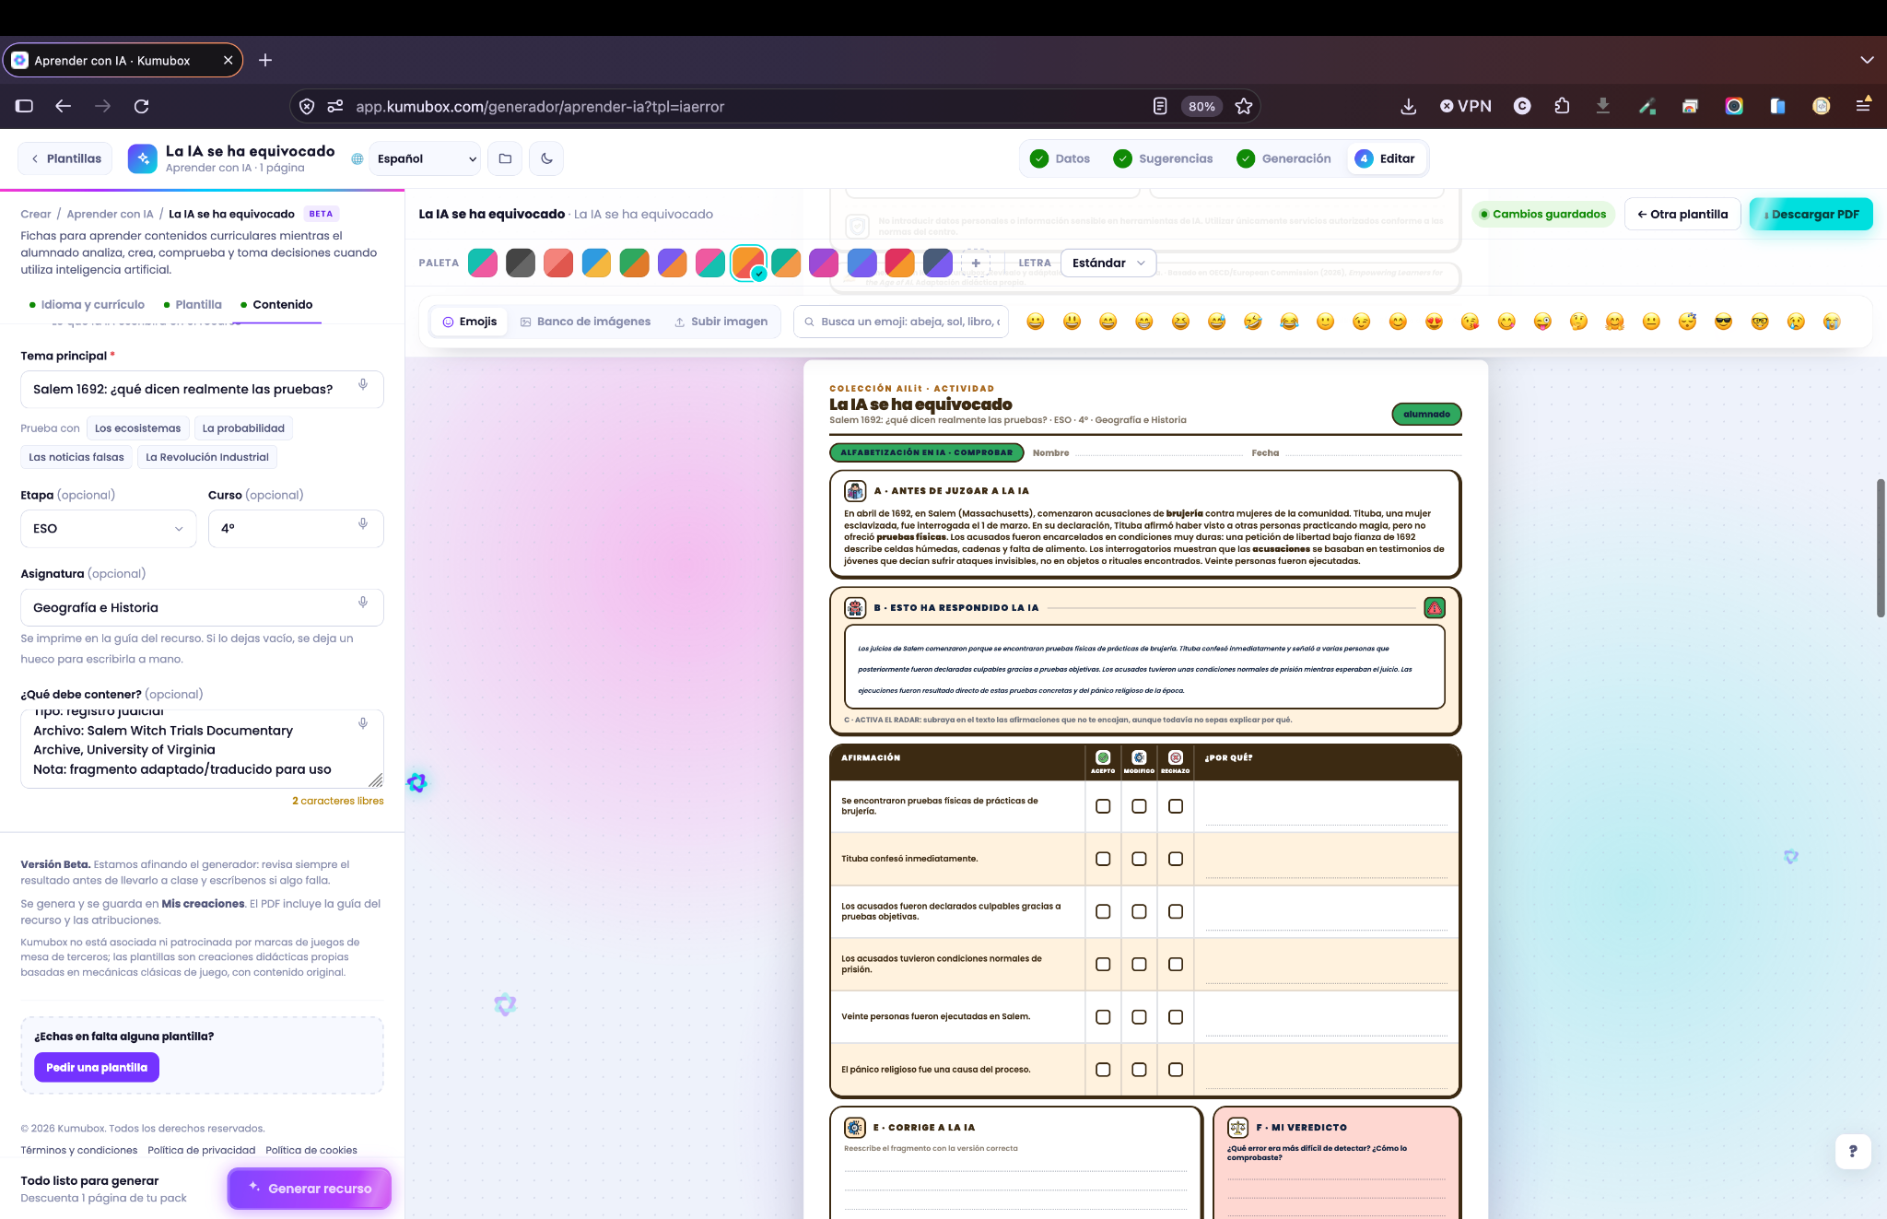
Task: Click the browser reload icon
Action: [141, 106]
